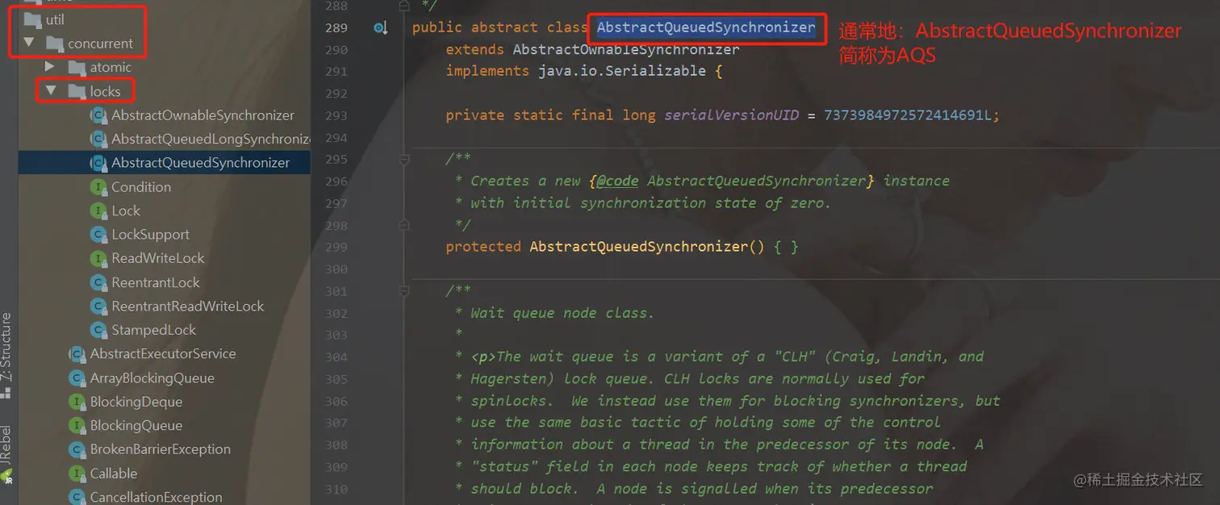This screenshot has height=505, width=1220.
Task: Click the AbstractOwnableSynchronizer class icon
Action: coord(98,115)
